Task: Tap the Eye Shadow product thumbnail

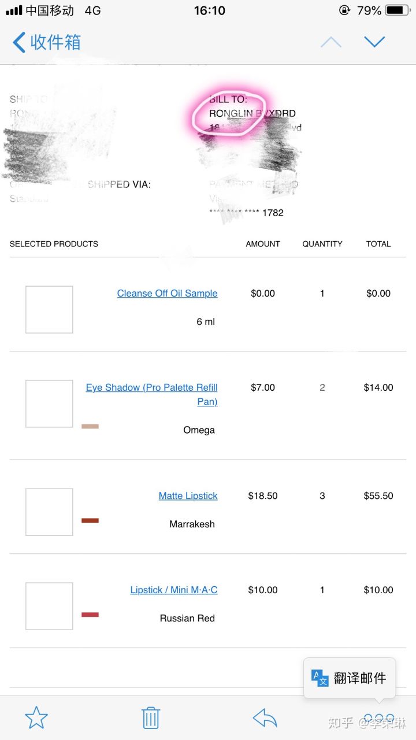Action: coord(49,404)
